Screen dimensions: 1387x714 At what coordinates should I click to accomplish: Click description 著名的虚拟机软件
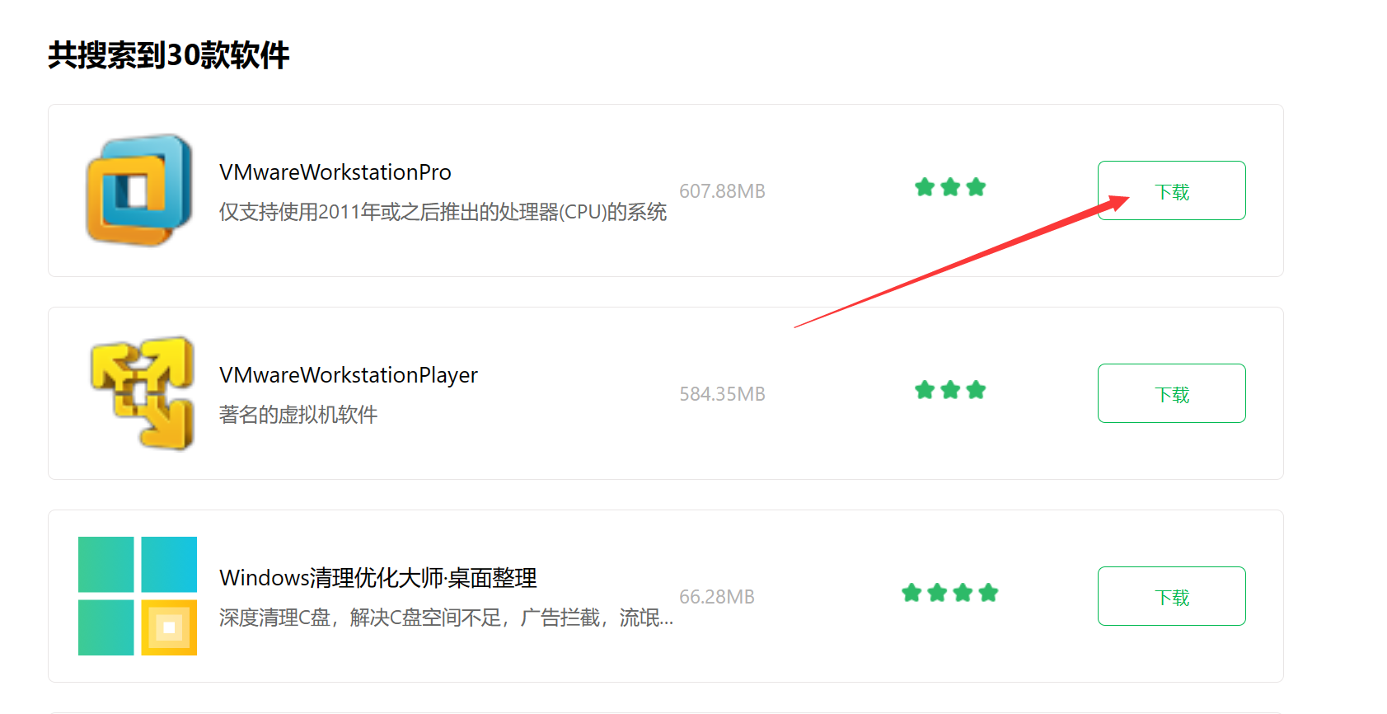(298, 415)
